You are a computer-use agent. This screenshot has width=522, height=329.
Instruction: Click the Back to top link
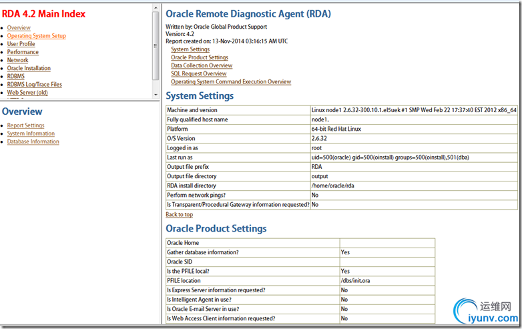pyautogui.click(x=179, y=215)
